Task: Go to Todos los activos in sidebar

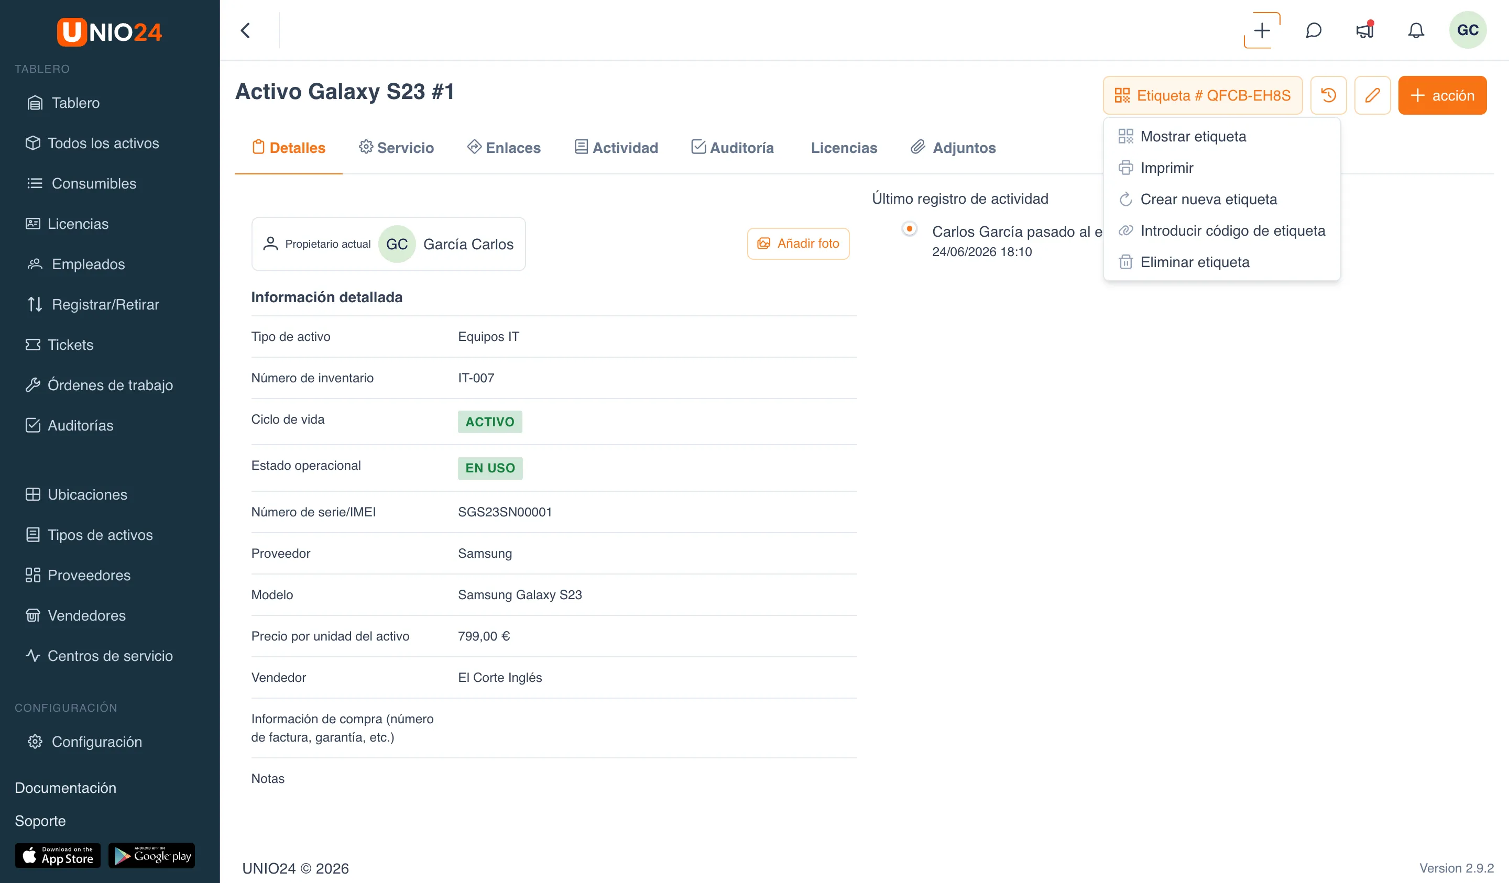Action: click(92, 143)
